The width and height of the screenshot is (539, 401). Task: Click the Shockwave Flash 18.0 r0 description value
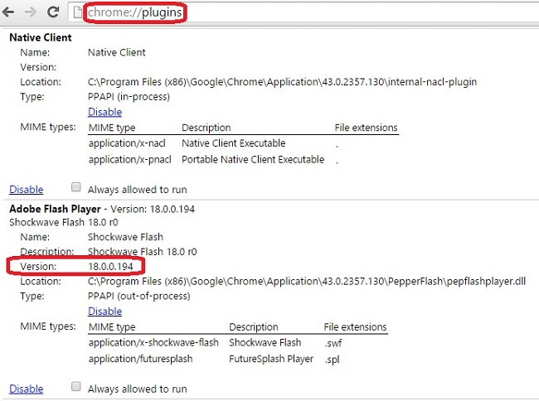coord(143,252)
